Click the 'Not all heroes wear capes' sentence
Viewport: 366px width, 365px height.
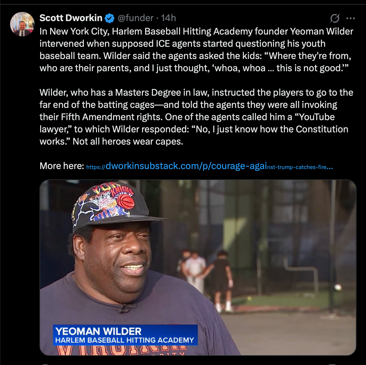(x=128, y=142)
